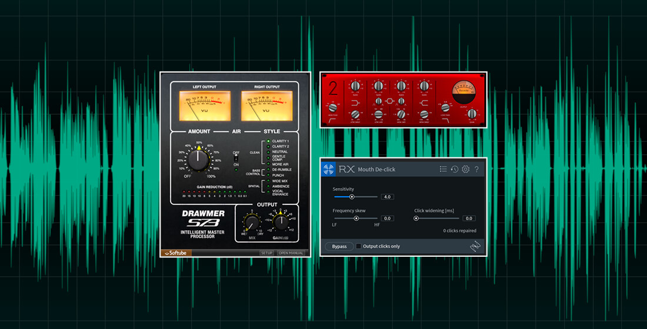647x329 pixels.
Task: Flip the AIR on/off switch
Action: click(x=236, y=158)
